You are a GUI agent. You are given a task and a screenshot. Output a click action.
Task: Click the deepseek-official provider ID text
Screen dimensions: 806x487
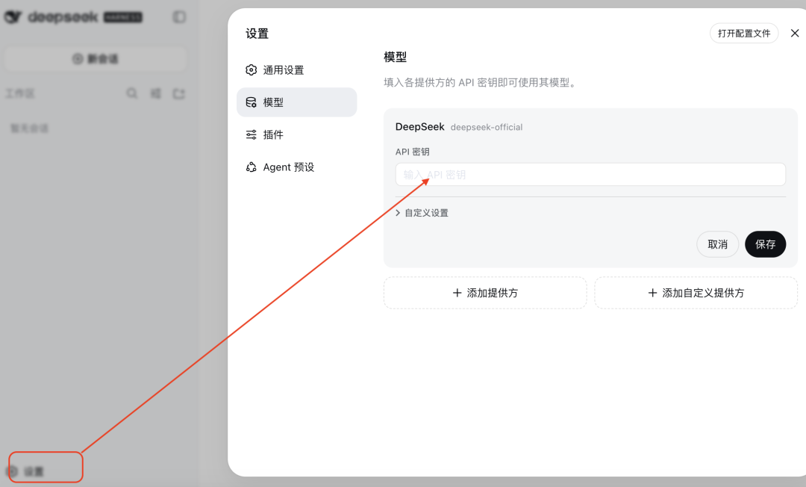point(487,127)
